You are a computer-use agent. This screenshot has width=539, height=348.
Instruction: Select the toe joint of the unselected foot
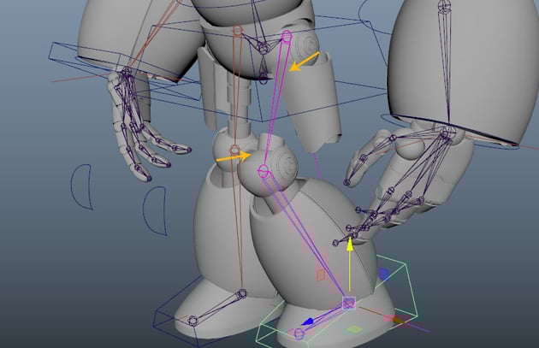pyautogui.click(x=193, y=321)
